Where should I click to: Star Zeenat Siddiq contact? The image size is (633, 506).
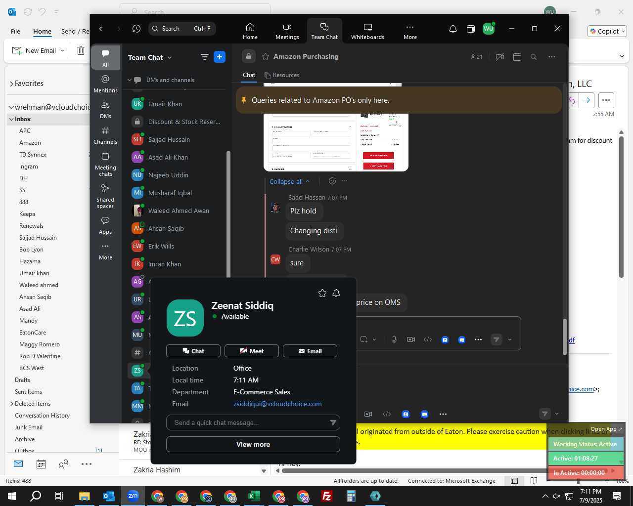(322, 293)
